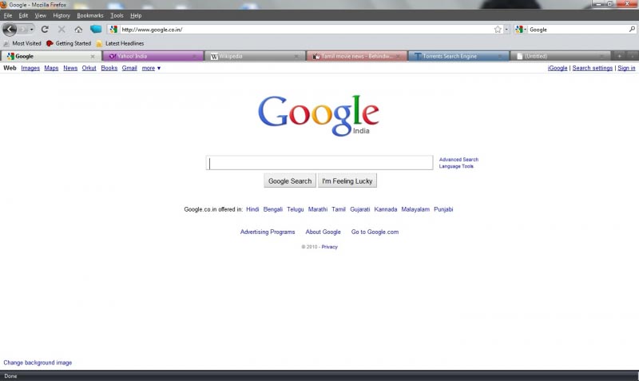The height and width of the screenshot is (381, 639).
Task: Open the search engine selector dropdown
Action: pos(521,30)
